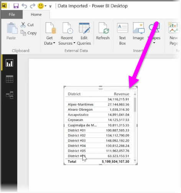Insert a Text Box

(x=122, y=34)
